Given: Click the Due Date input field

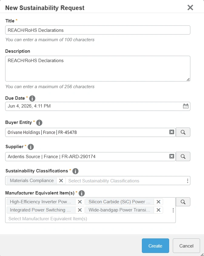Looking at the screenshot, I should tap(98, 106).
